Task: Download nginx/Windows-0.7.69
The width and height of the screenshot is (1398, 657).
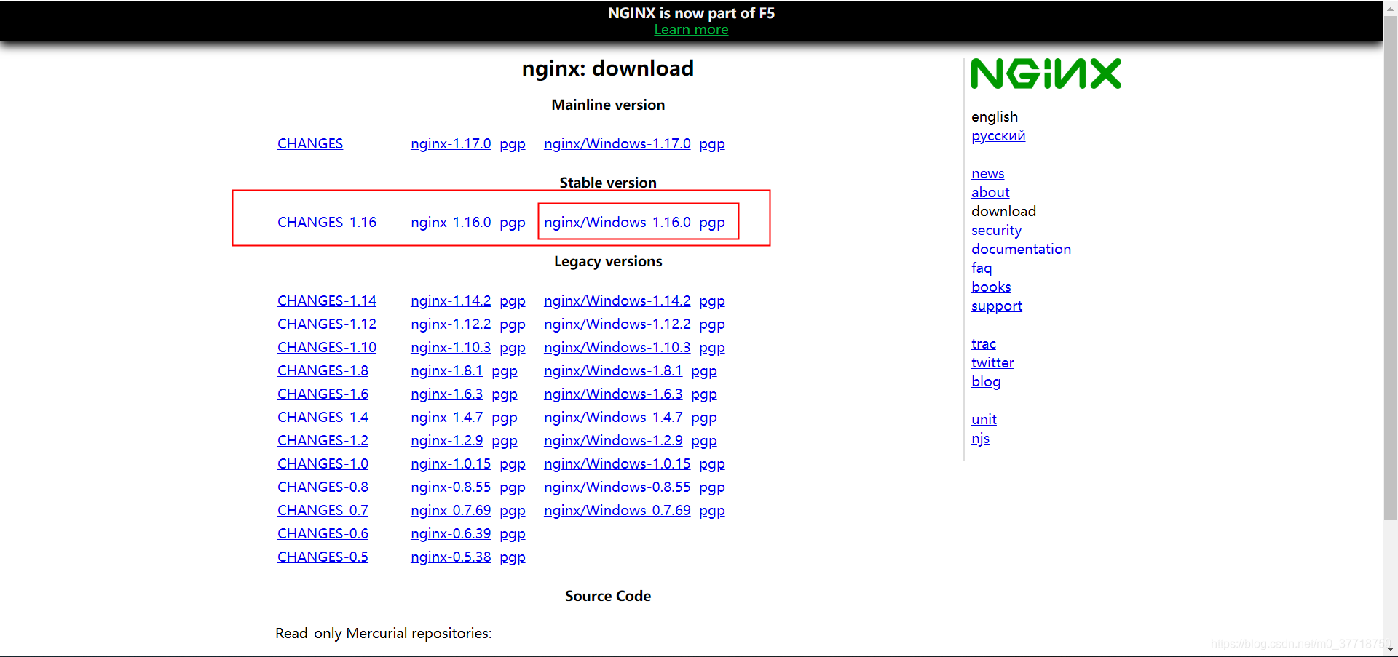Action: click(617, 510)
